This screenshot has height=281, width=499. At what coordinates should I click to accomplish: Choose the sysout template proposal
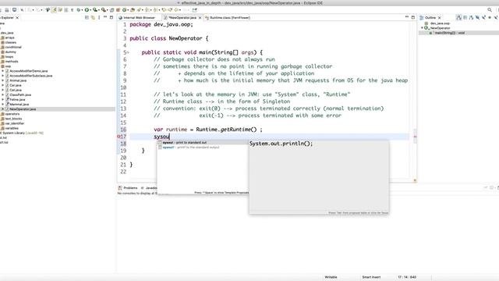pyautogui.click(x=202, y=142)
